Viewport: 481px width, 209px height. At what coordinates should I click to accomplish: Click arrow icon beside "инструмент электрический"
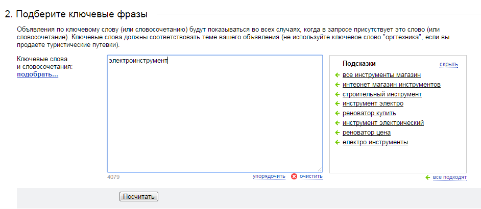pos(337,123)
